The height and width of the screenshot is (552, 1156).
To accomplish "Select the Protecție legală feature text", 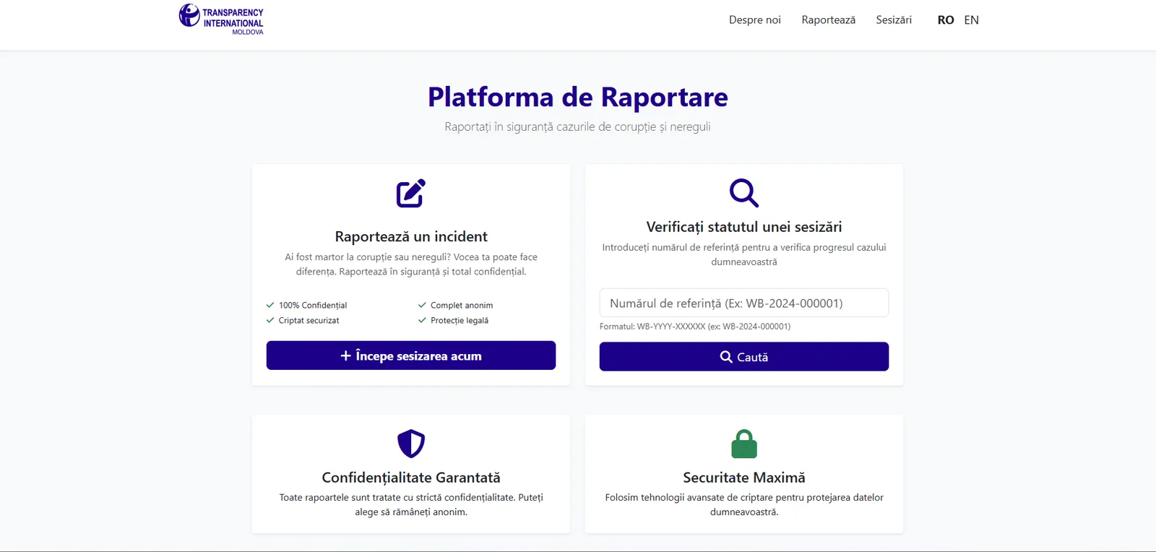I will (460, 320).
